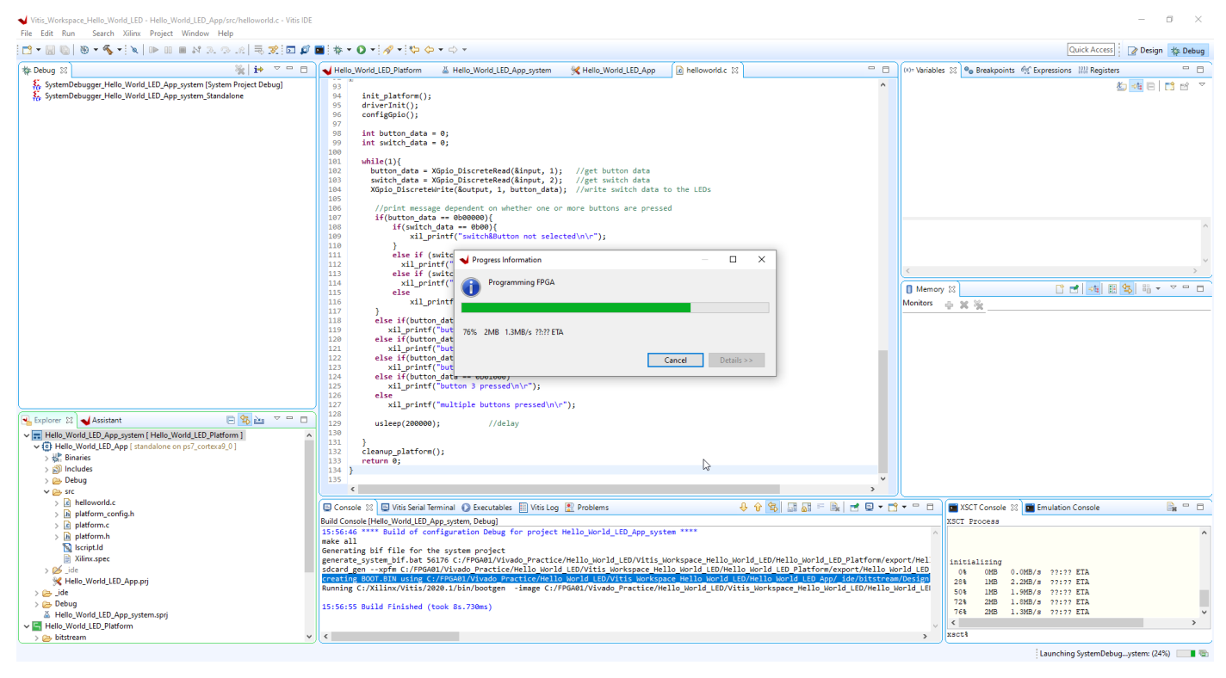
Task: Expand the bitstream folder
Action: [37, 638]
